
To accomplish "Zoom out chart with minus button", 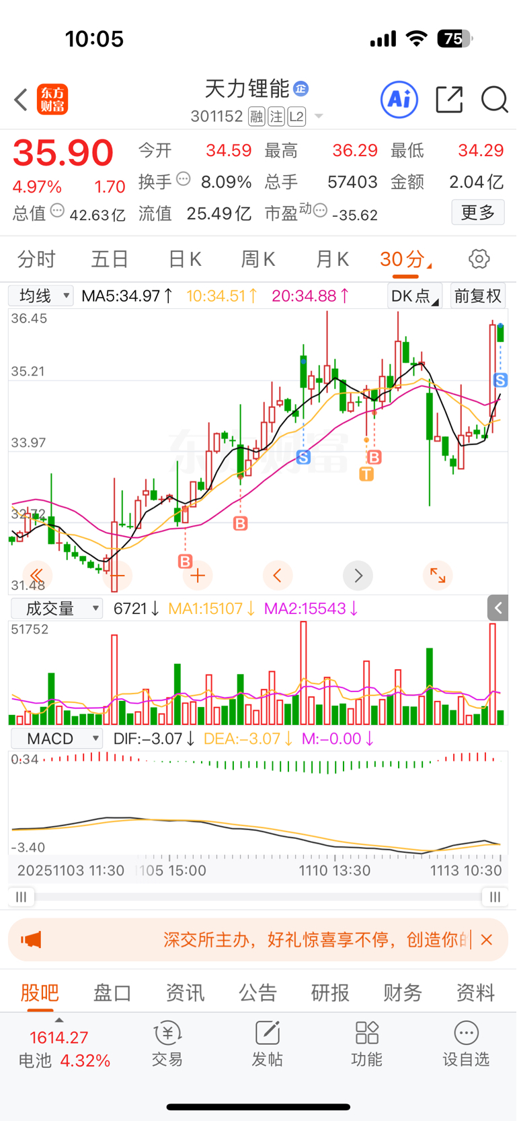I will pyautogui.click(x=118, y=575).
